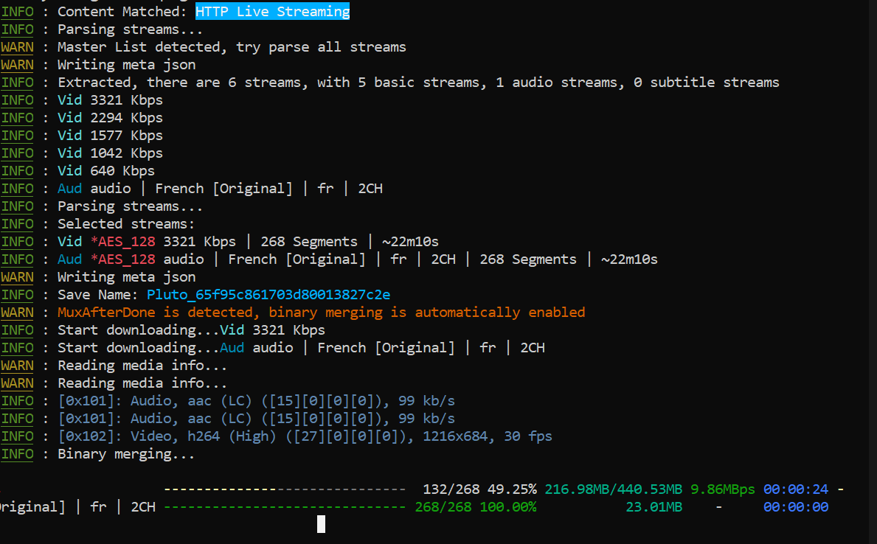Viewport: 877px width, 544px height.
Task: Click 'Binary merging...' line
Action: tap(126, 454)
